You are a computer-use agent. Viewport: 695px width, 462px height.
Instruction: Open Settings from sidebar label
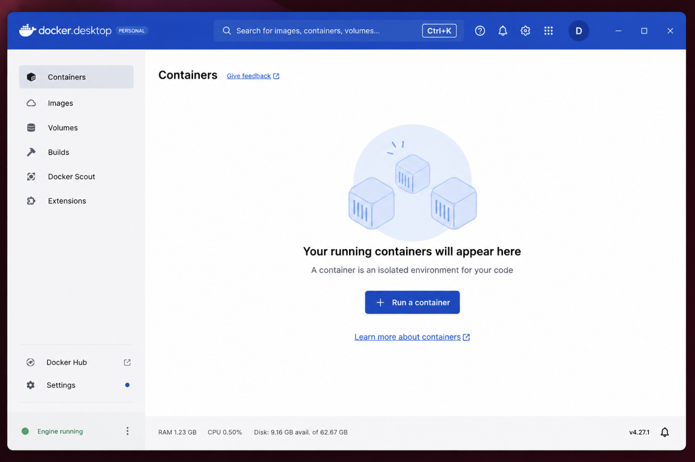pyautogui.click(x=61, y=385)
